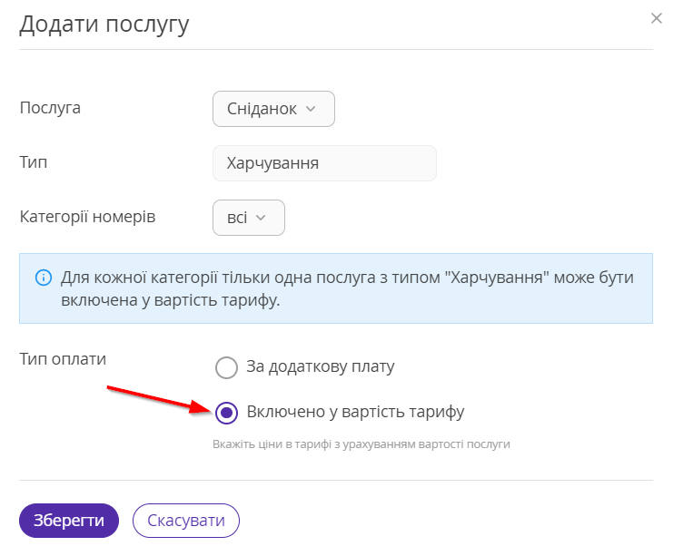The height and width of the screenshot is (556, 673).
Task: Expand the всі room categories dropdown
Action: [x=249, y=218]
